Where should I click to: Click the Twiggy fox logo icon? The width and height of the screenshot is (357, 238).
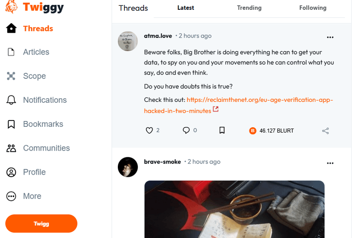point(11,6)
